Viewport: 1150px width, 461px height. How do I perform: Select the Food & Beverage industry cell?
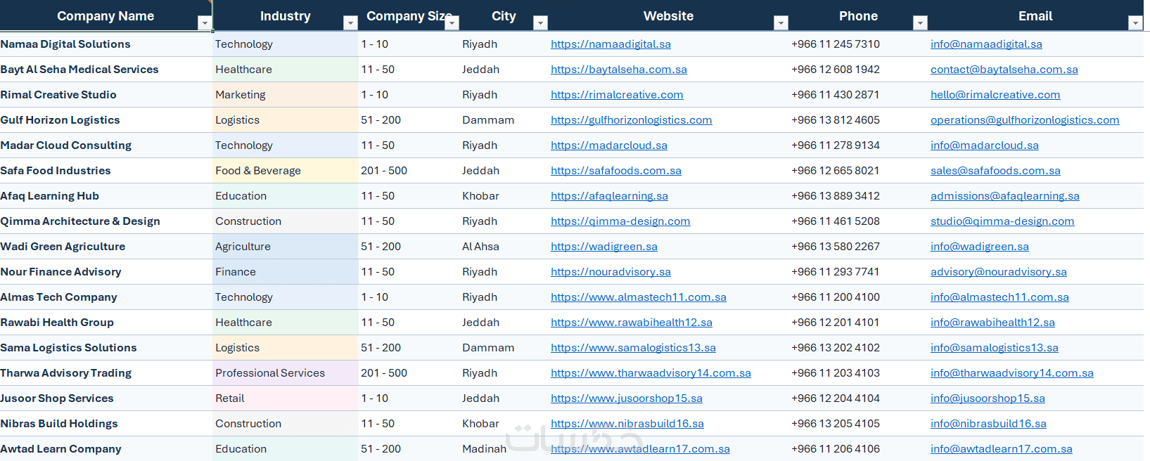[286, 171]
